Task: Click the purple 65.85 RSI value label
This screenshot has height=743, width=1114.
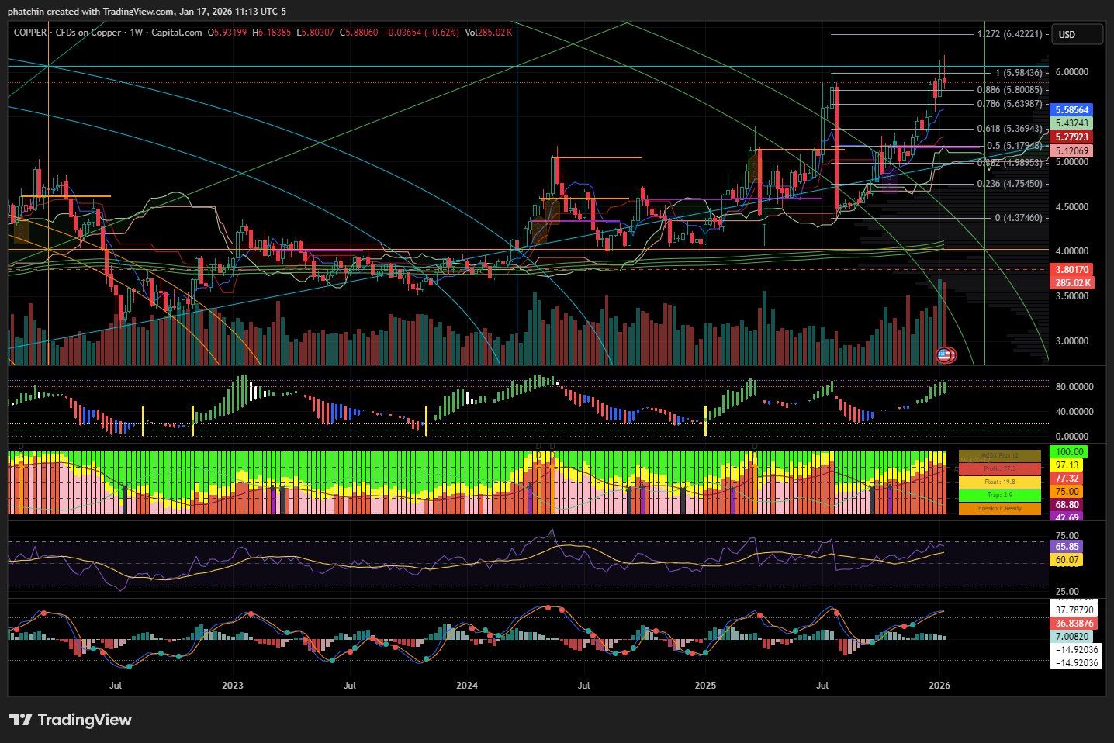Action: tap(1067, 547)
